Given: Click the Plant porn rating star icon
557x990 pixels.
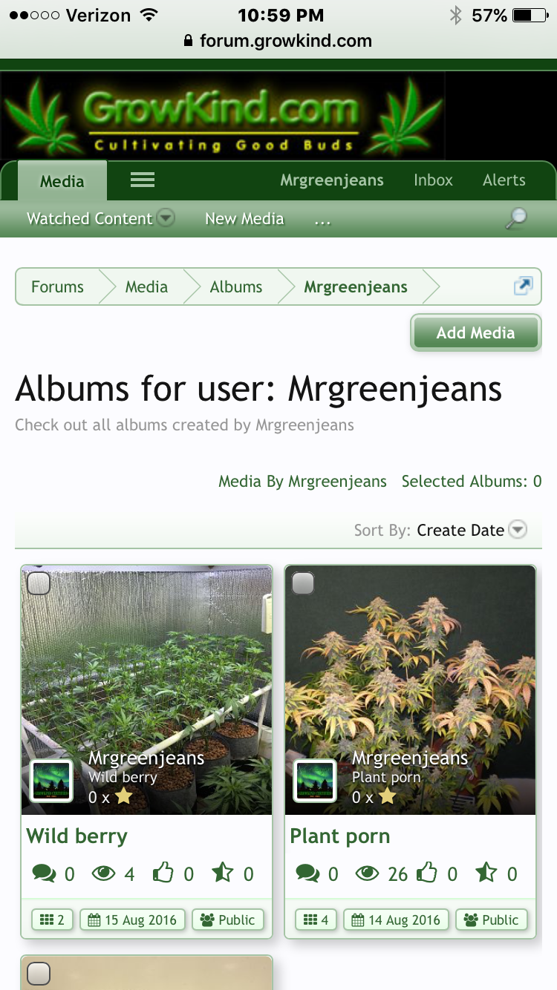Looking at the screenshot, I should tap(486, 873).
